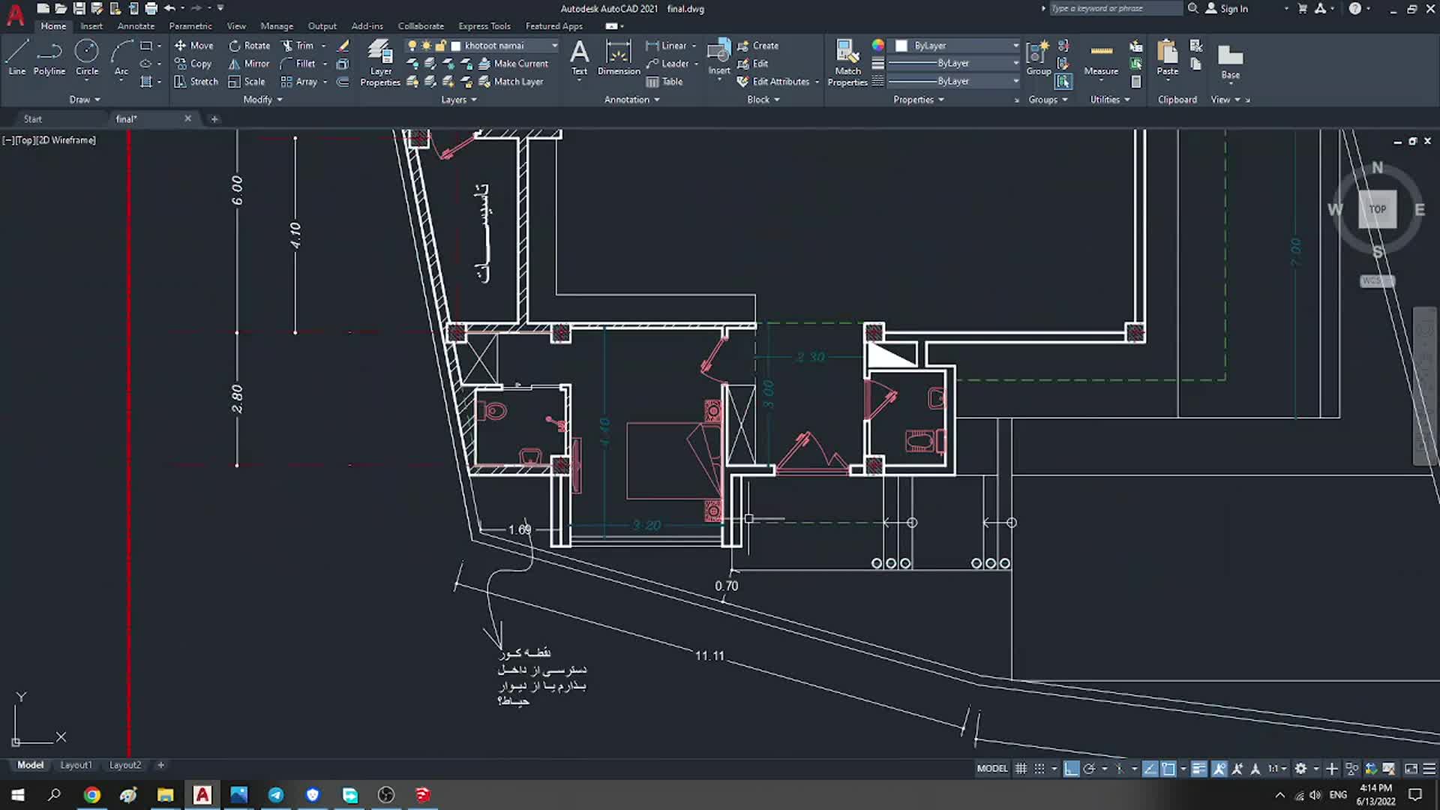Open the annotation scale 1:1 dropdown
This screenshot has width=1440, height=810.
[1277, 769]
